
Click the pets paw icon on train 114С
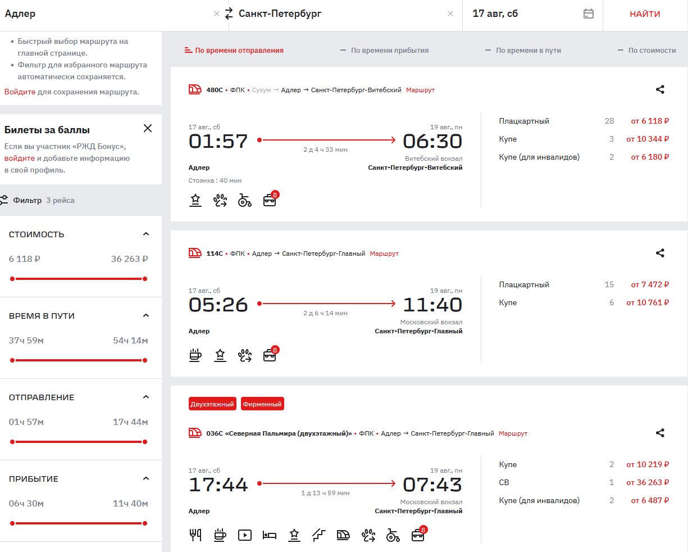pos(244,355)
